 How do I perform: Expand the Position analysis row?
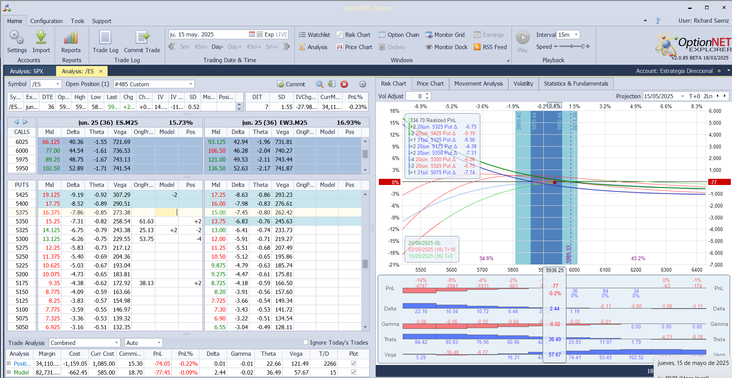9,363
